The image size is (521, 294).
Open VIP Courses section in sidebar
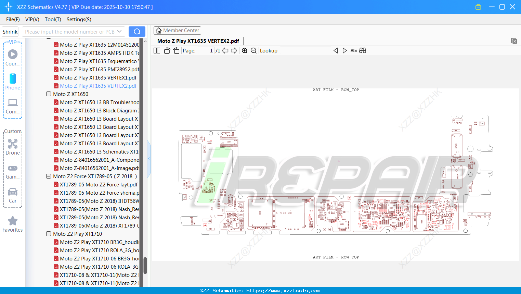13,57
